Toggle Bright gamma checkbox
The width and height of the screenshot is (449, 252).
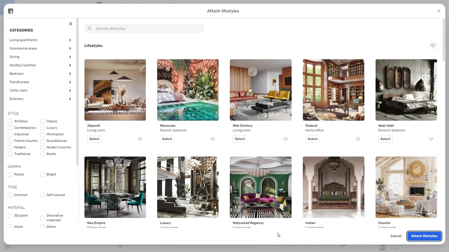click(x=42, y=174)
